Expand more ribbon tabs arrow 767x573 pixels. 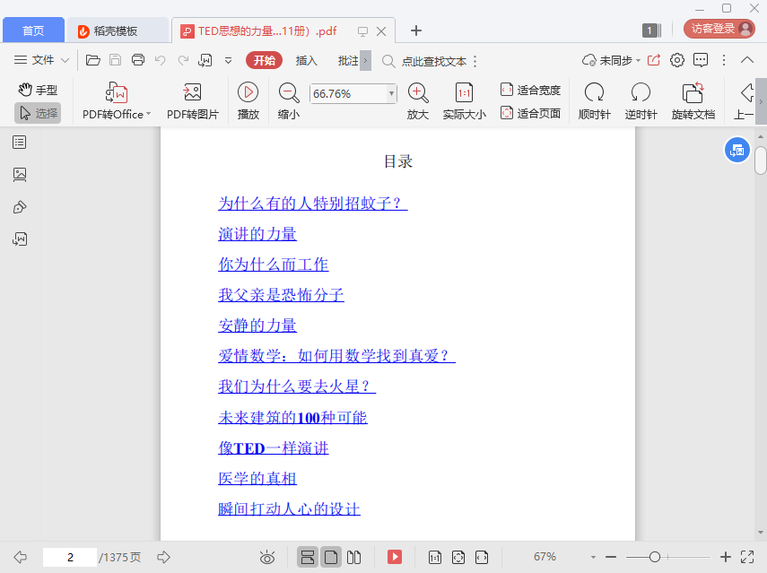365,61
